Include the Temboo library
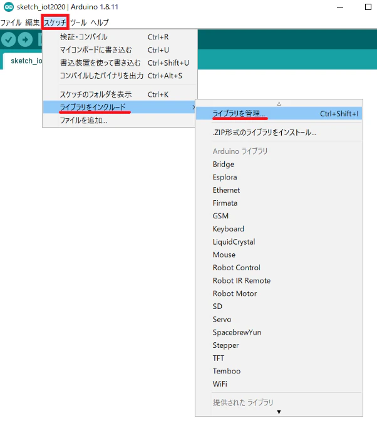377x421 pixels. point(279,371)
